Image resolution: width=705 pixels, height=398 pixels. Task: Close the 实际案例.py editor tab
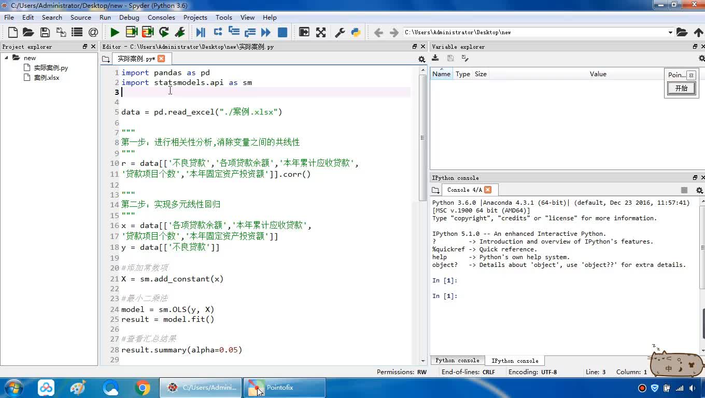point(161,59)
